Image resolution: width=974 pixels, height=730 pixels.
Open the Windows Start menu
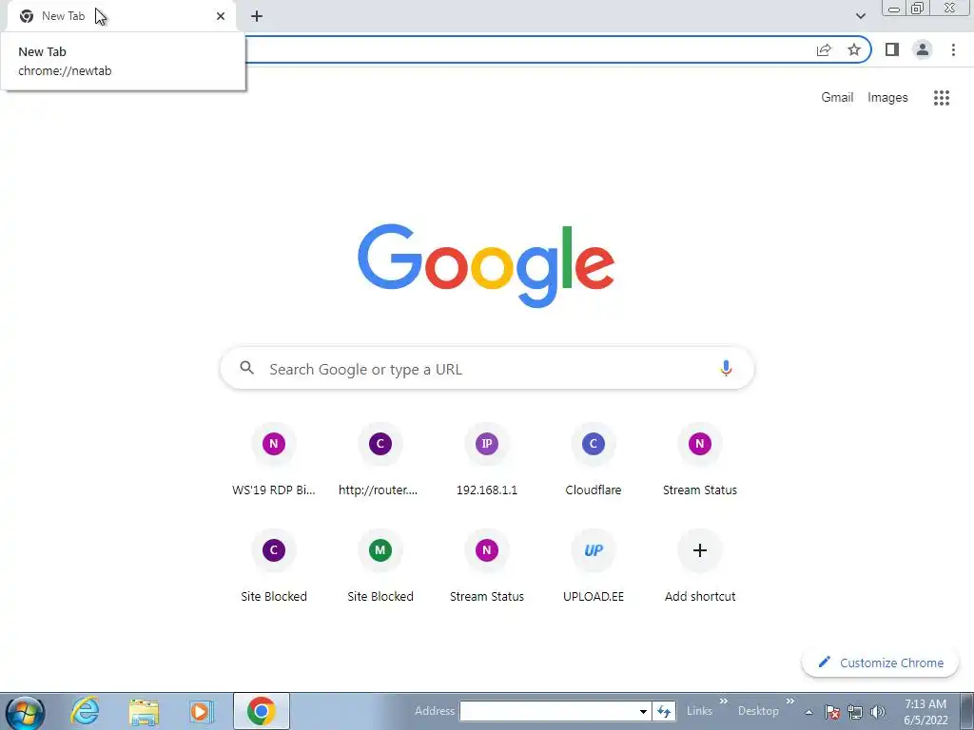(x=26, y=711)
